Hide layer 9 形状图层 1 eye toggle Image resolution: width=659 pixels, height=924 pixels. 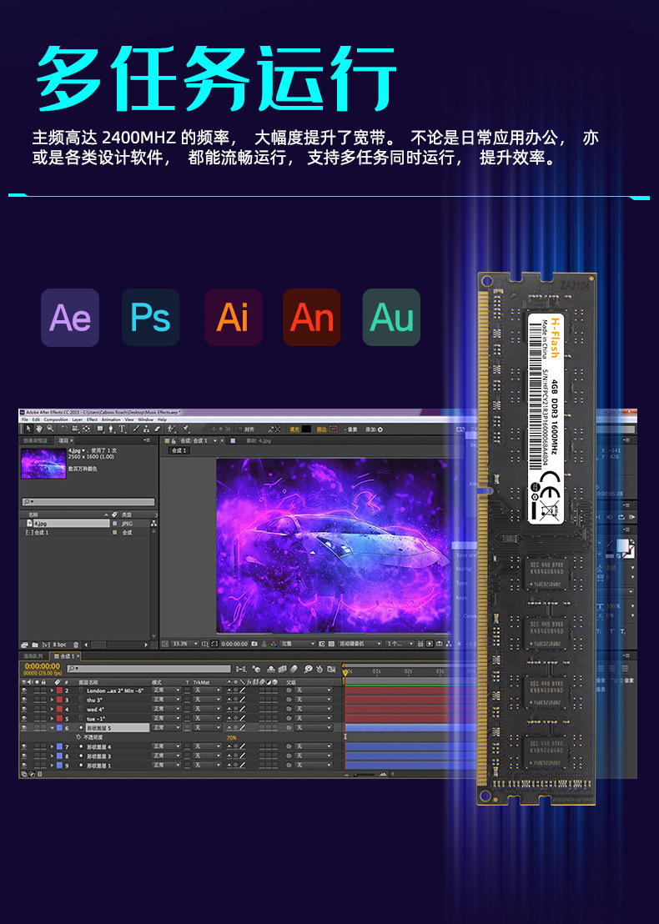point(24,765)
